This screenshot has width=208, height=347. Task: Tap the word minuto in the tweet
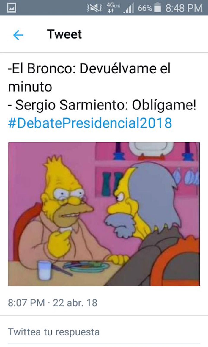click(30, 87)
